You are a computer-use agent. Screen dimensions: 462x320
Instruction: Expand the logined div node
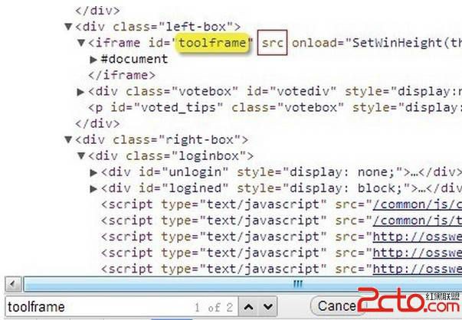(93, 188)
